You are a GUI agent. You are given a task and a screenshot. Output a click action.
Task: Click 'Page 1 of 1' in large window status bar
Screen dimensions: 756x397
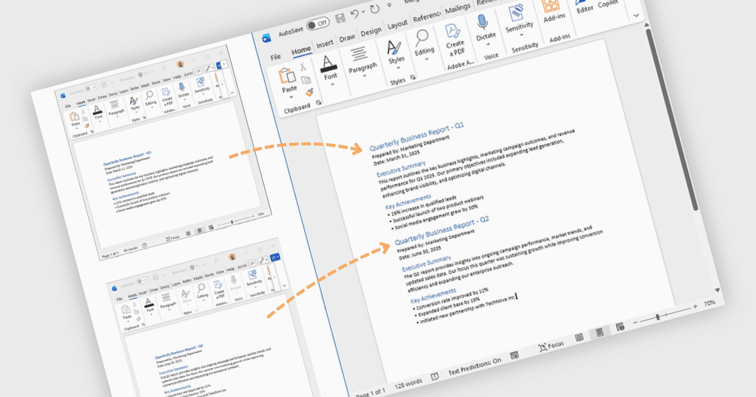370,393
